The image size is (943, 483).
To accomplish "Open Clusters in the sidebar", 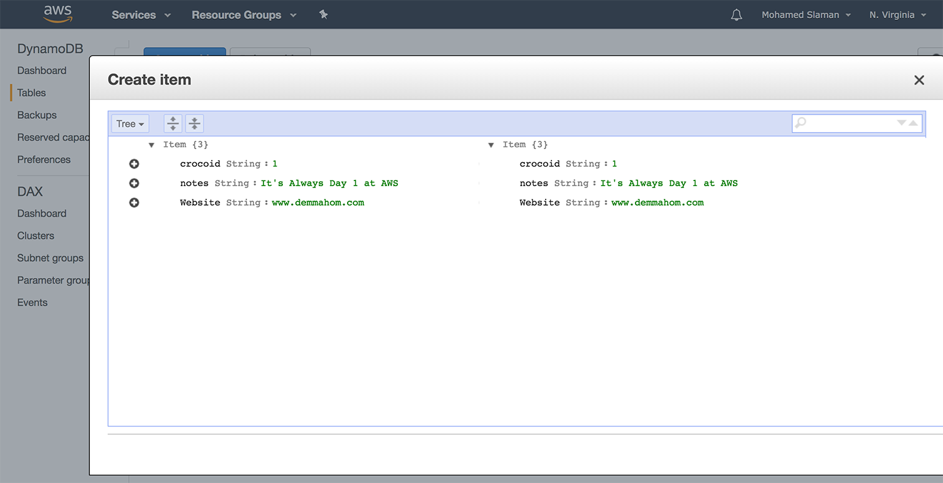I will tap(35, 236).
